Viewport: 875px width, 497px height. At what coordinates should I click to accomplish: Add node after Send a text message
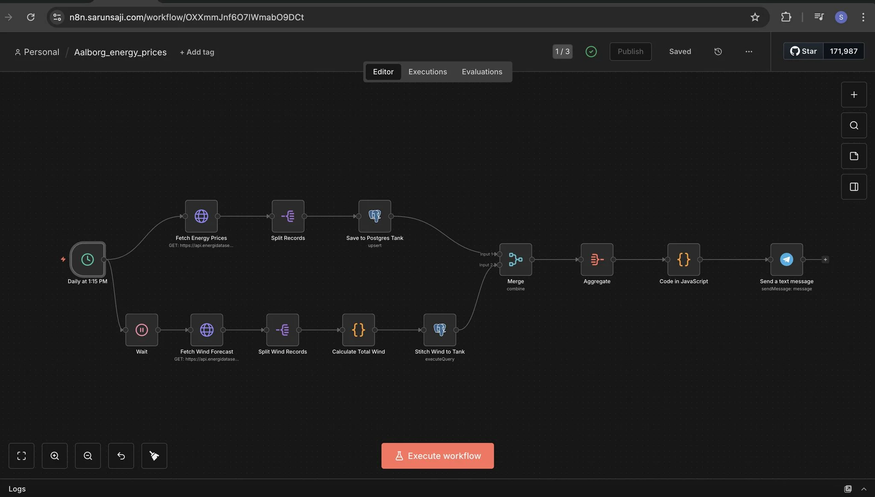[825, 259]
